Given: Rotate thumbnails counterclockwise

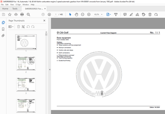Looking at the screenshot, I should pyautogui.click(x=28, y=27).
